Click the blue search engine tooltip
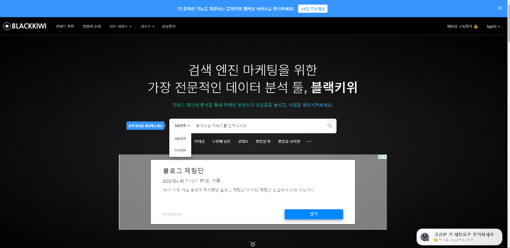Screen dimensions: 510x248 pyautogui.click(x=146, y=126)
